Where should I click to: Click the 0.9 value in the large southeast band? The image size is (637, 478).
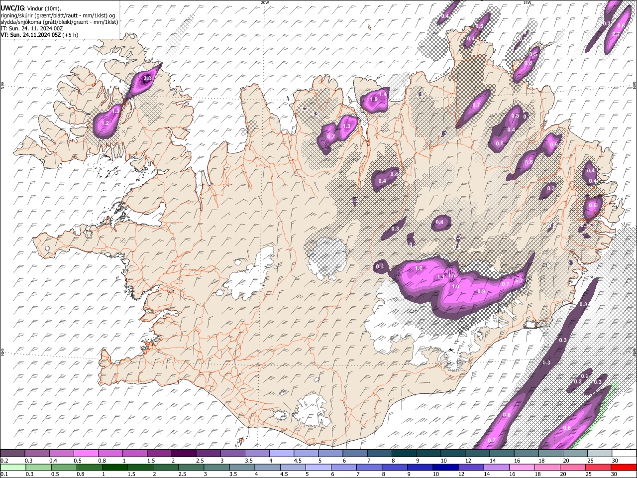coord(481,291)
